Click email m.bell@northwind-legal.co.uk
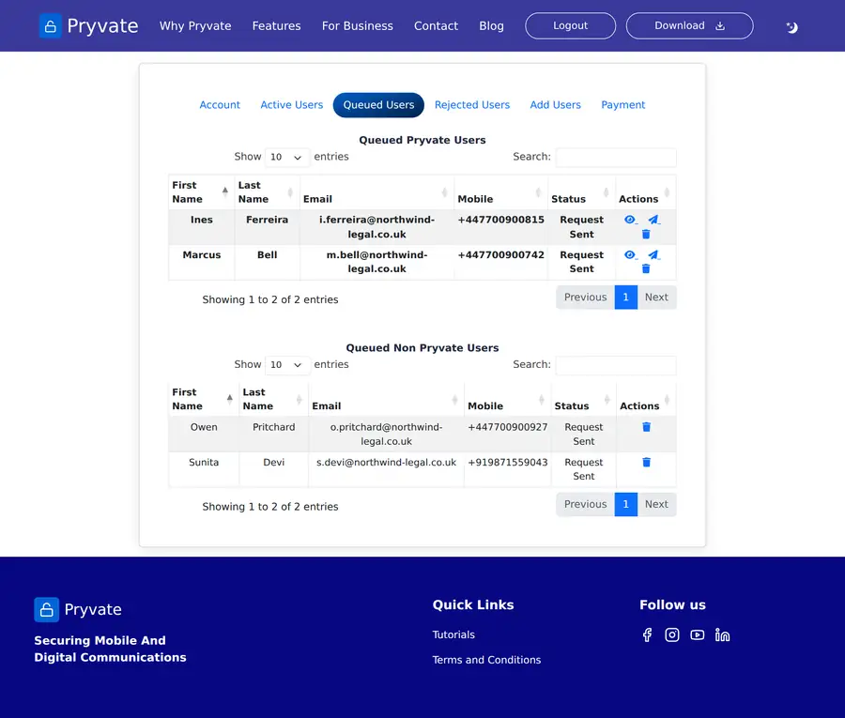The width and height of the screenshot is (845, 718). tap(376, 262)
